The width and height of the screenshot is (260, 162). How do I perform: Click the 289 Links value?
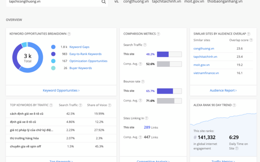[151, 127]
